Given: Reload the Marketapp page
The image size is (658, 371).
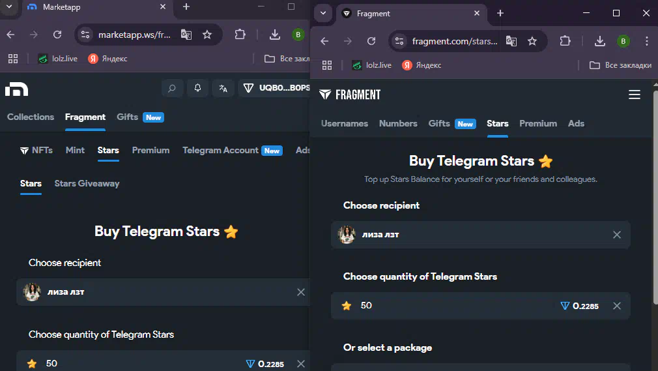Looking at the screenshot, I should [x=57, y=35].
